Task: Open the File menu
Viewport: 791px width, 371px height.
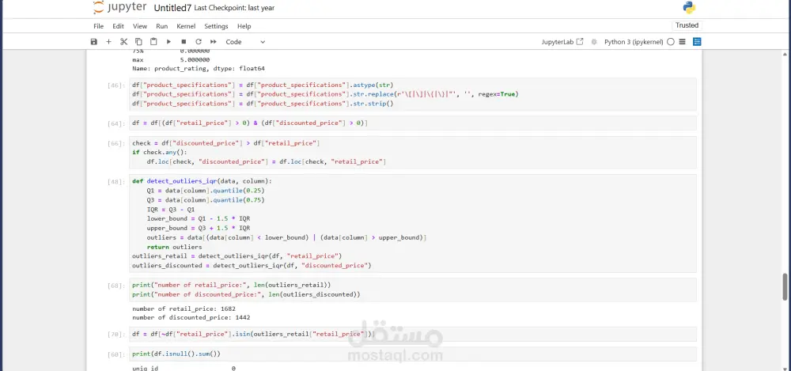Action: 98,26
